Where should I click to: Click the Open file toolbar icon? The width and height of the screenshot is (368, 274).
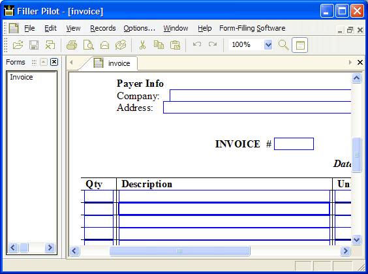(18, 45)
